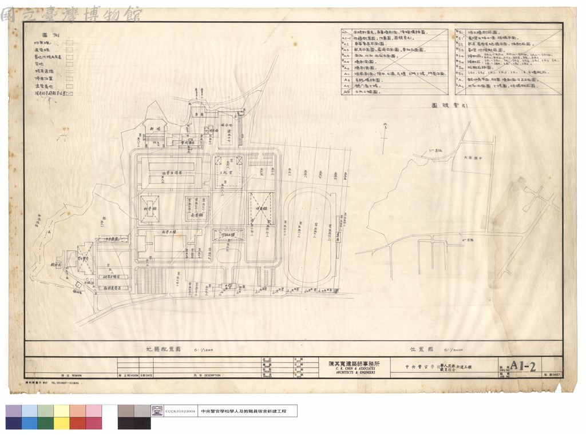Click ARCHITECTS & ENGINEERS text
This screenshot has height=435, width=586.
[x=355, y=373]
